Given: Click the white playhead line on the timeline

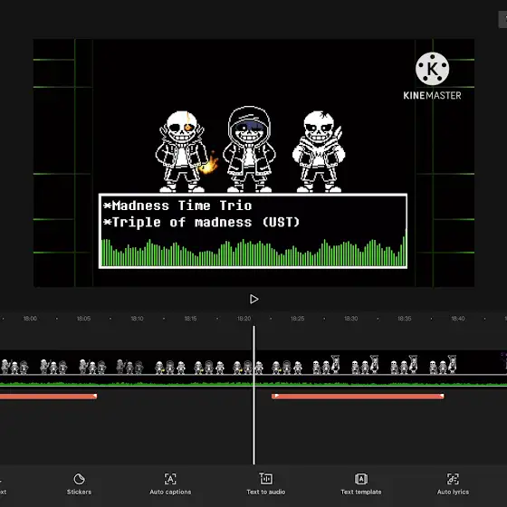Looking at the screenshot, I should [253, 395].
